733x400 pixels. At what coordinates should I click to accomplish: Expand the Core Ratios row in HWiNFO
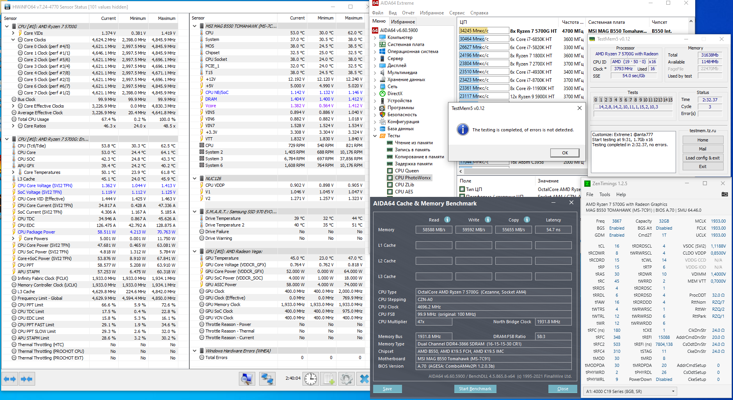(x=13, y=126)
